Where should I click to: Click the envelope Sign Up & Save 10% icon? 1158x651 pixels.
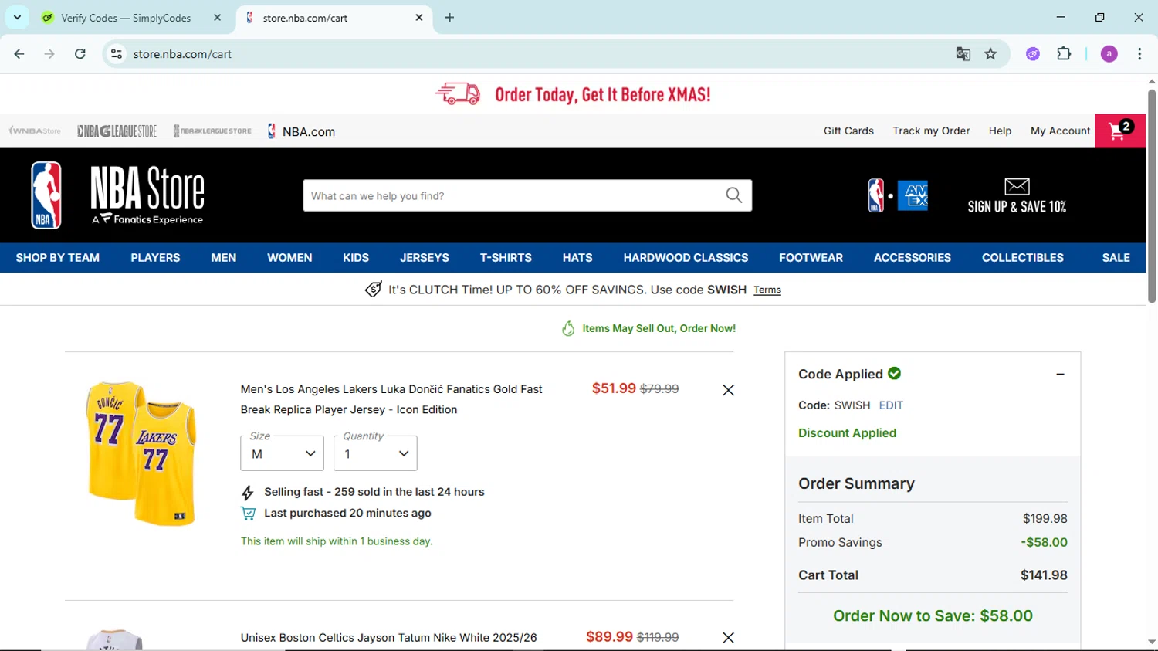point(1017,195)
